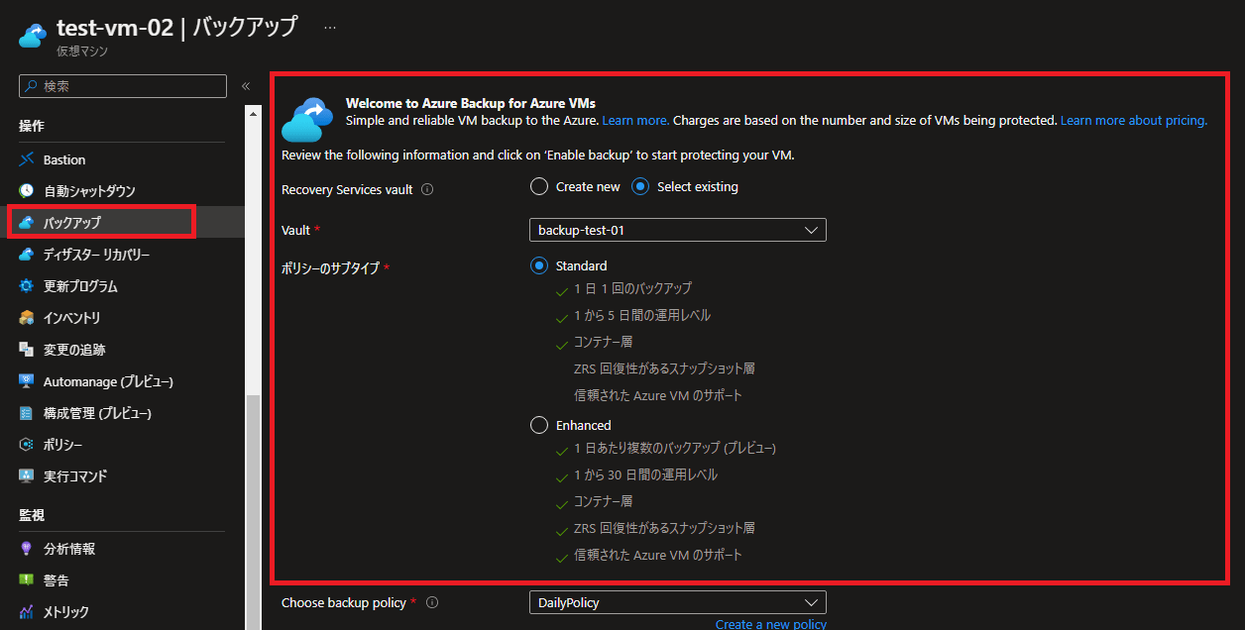The image size is (1245, 630).
Task: Click the sidebar scrollbar up arrow
Action: tap(253, 115)
